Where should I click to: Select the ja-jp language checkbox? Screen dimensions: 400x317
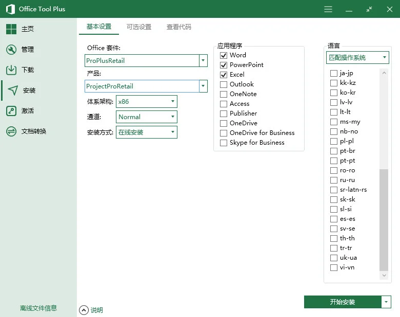[x=334, y=73]
